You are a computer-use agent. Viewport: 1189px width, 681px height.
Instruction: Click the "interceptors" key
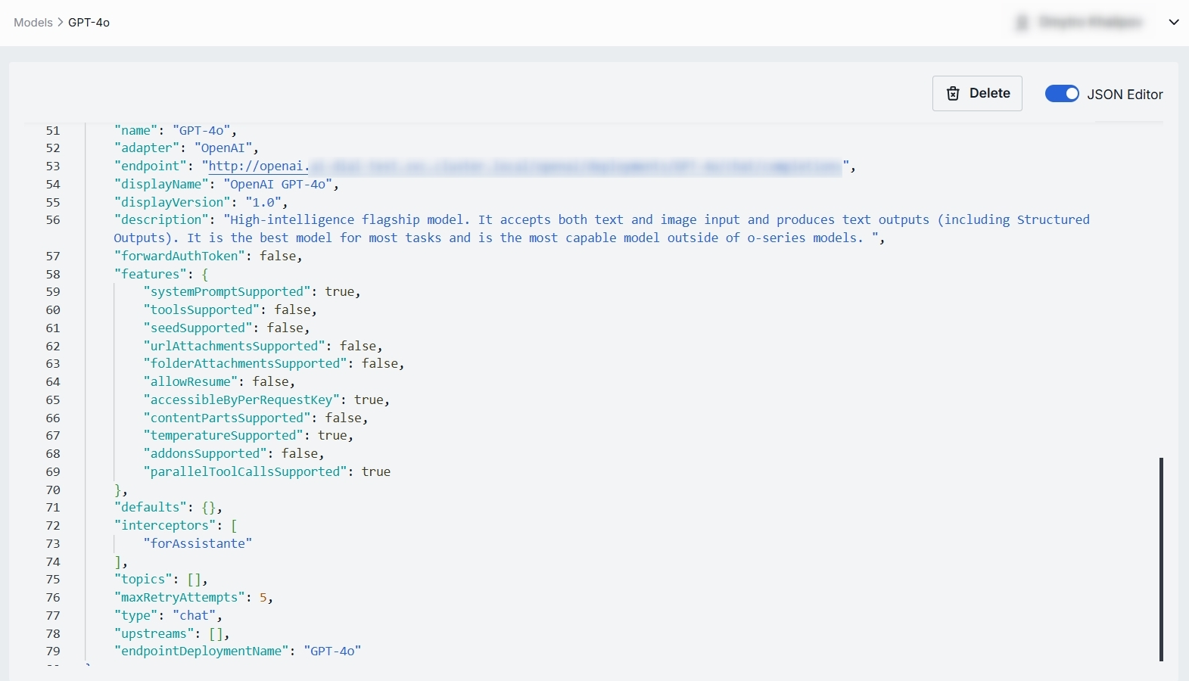[x=165, y=526]
